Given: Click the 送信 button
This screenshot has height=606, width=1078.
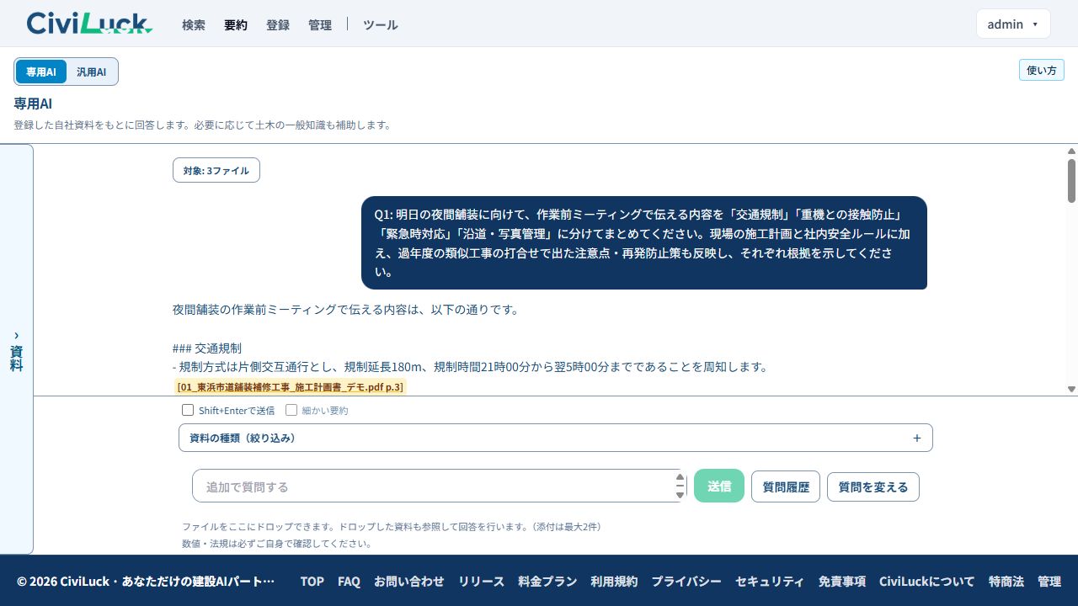Looking at the screenshot, I should click(719, 486).
